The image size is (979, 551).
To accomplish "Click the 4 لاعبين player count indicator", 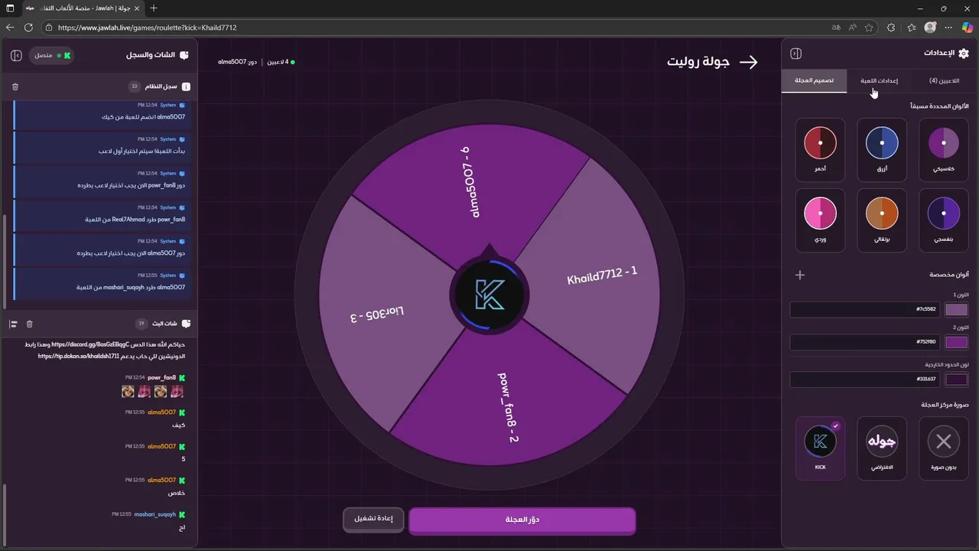I will click(280, 61).
